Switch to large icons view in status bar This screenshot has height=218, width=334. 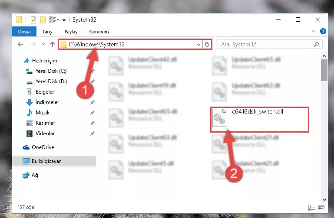click(x=321, y=208)
